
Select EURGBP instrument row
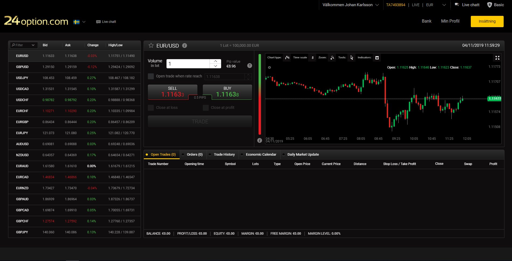(x=74, y=122)
